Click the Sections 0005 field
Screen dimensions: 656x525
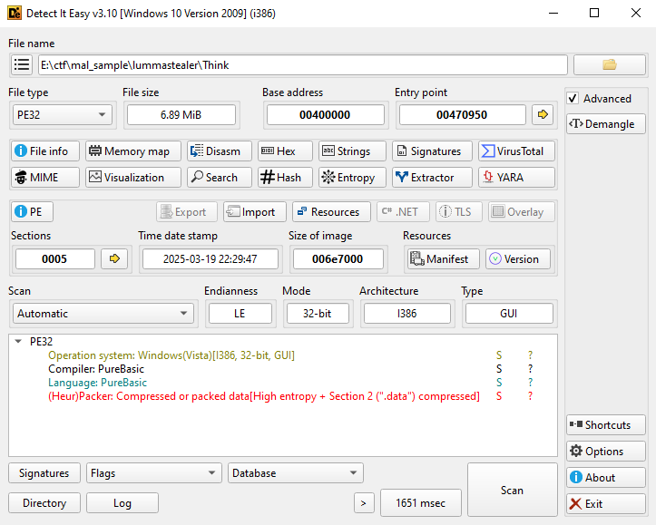click(x=54, y=258)
